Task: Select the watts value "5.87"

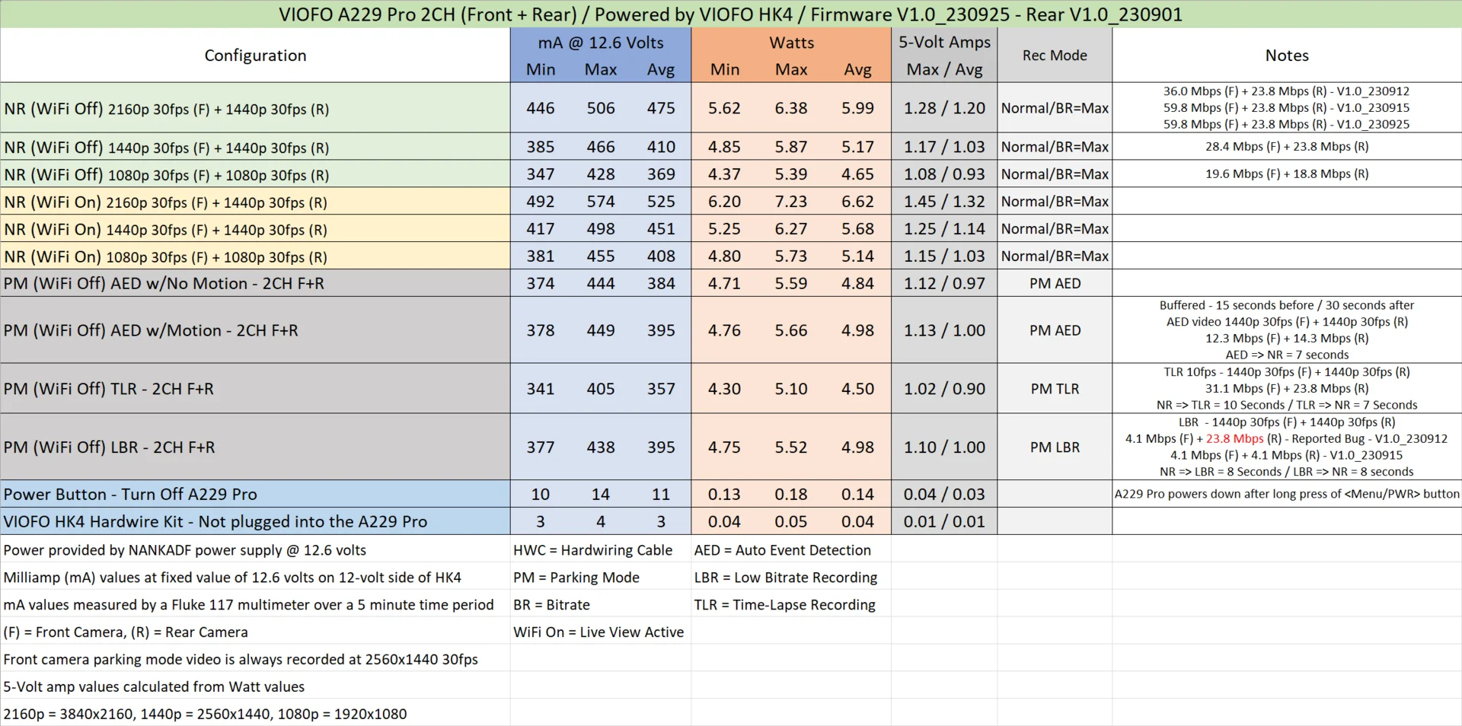Action: [x=791, y=147]
